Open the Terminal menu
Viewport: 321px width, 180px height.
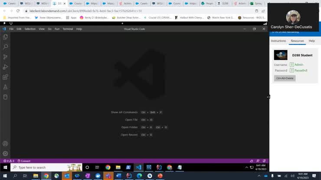(68, 29)
